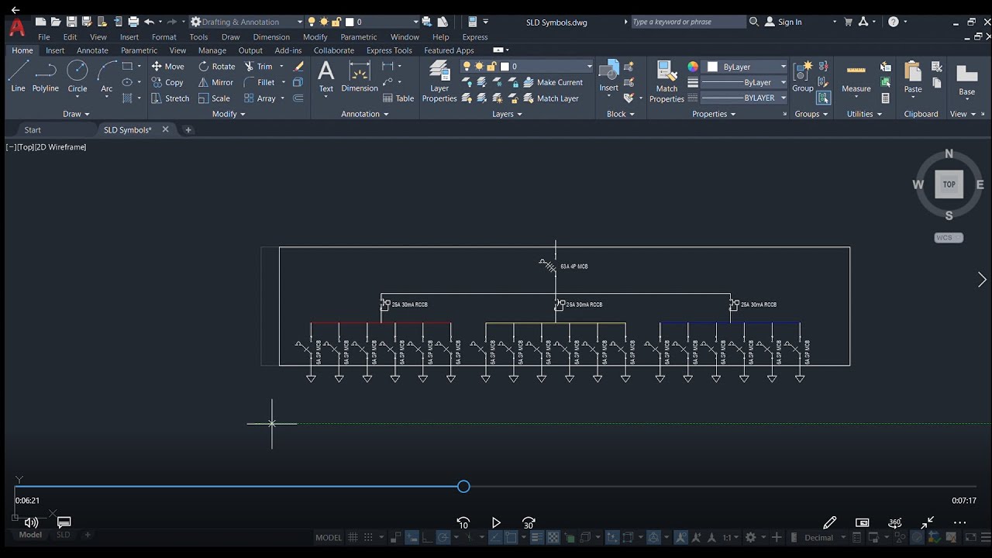The image size is (992, 558).
Task: Open the Express Tools ribbon tab
Action: click(389, 50)
